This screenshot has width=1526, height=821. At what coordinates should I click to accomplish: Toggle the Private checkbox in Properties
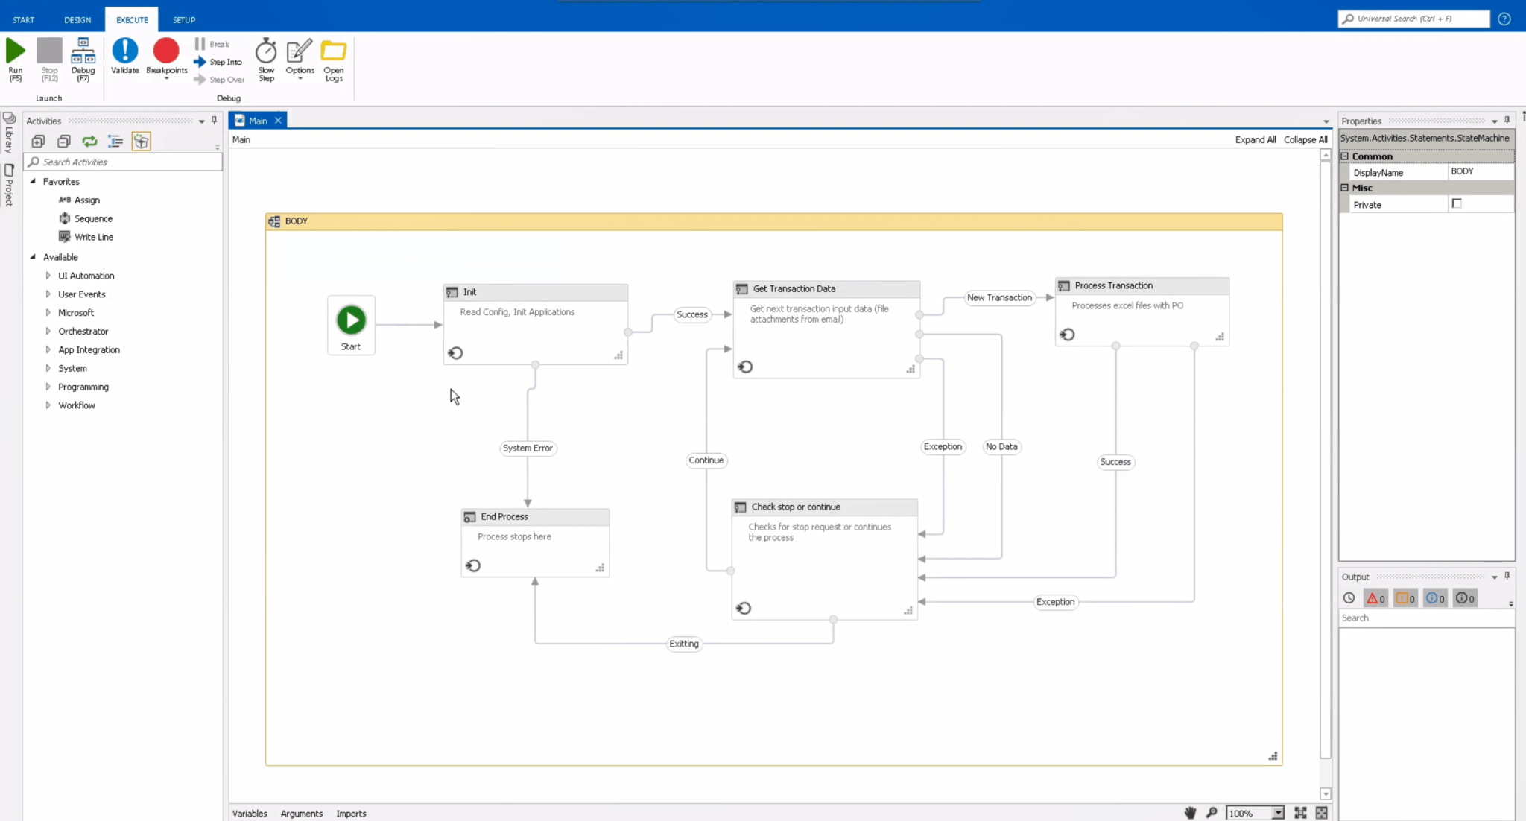[1457, 203]
